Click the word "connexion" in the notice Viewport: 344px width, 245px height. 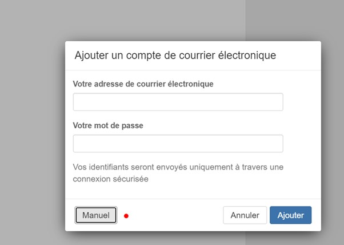tap(90, 179)
